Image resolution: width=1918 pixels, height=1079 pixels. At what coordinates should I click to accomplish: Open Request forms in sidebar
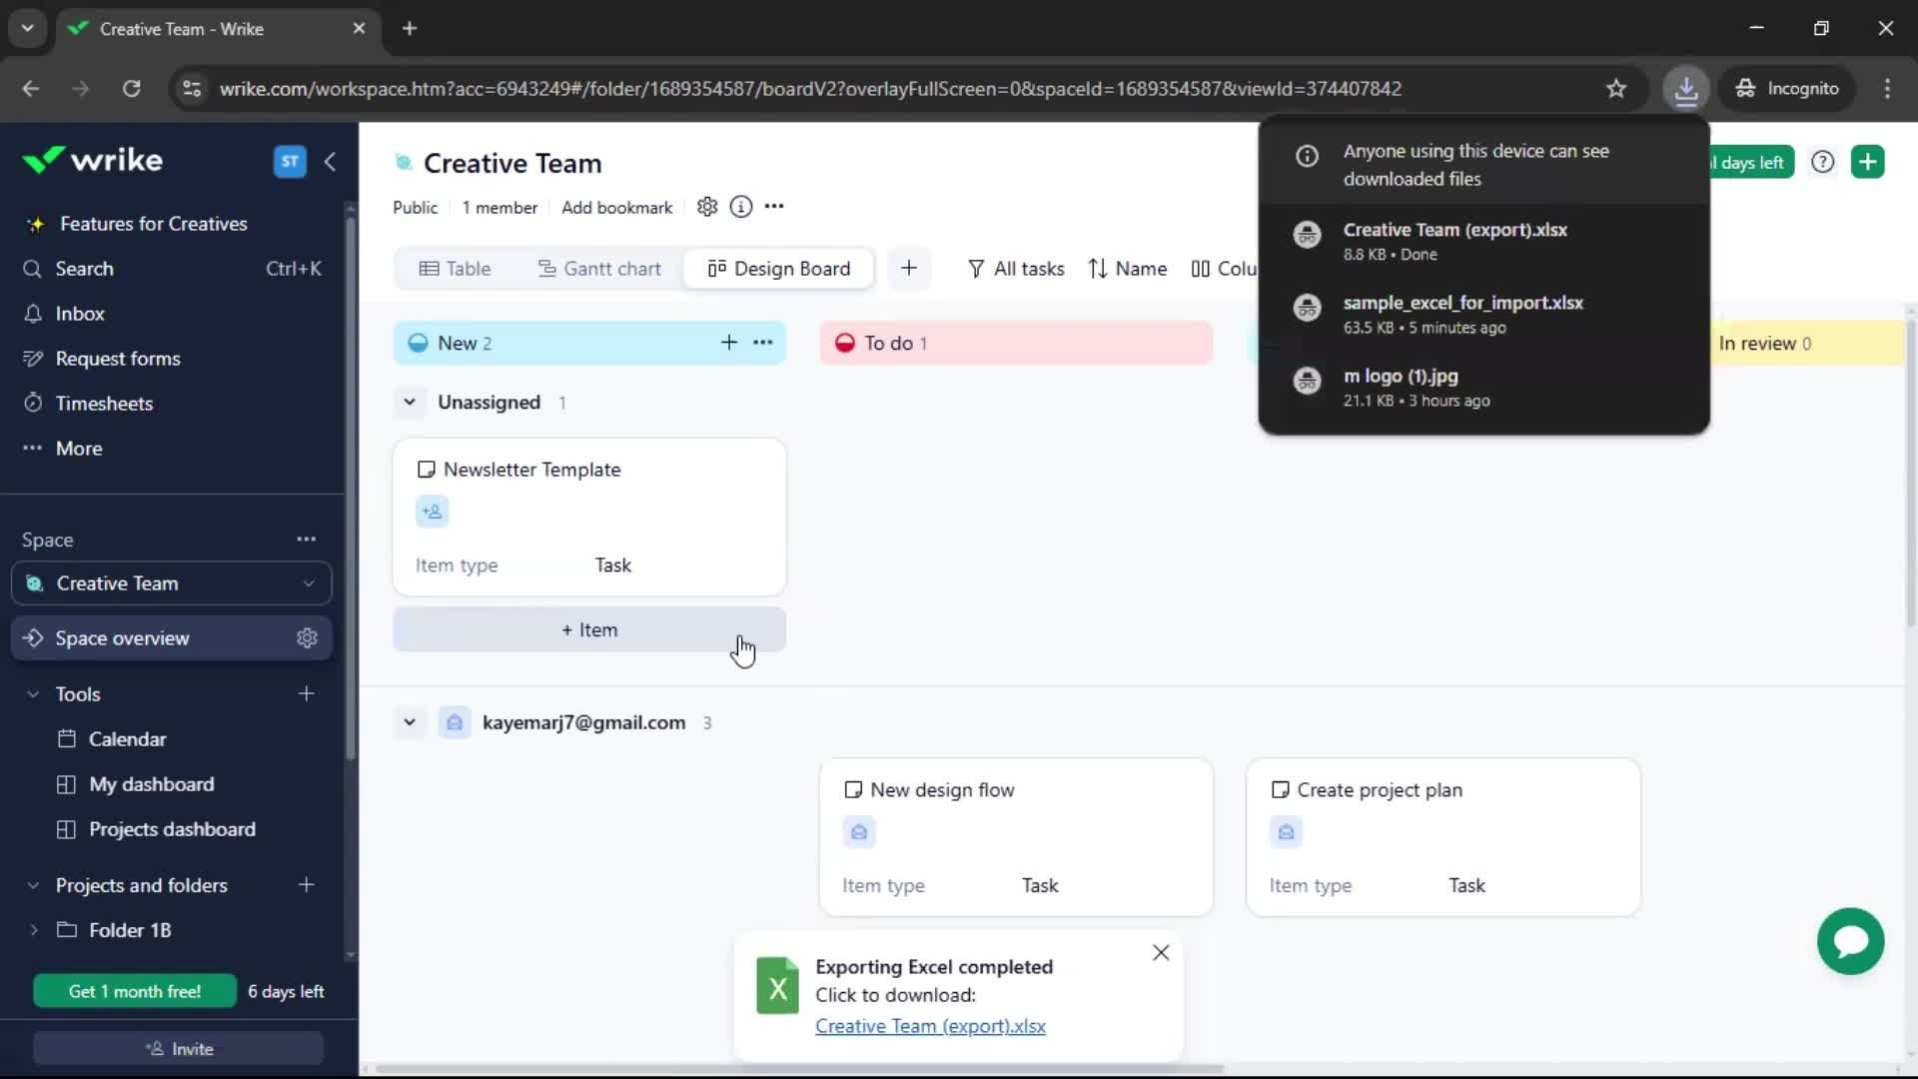[x=118, y=359]
